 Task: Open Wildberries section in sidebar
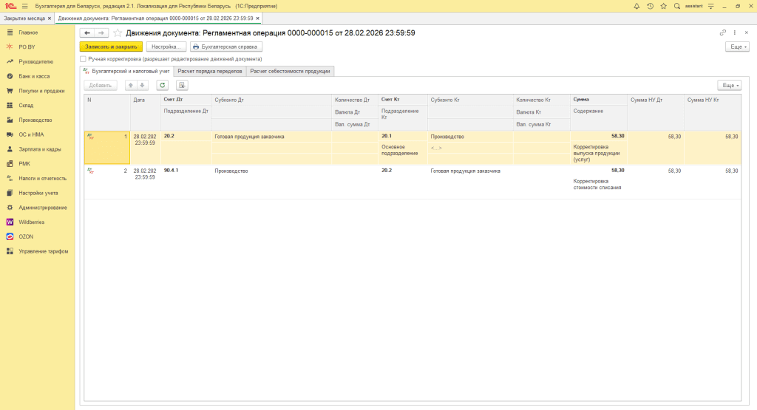tap(31, 222)
